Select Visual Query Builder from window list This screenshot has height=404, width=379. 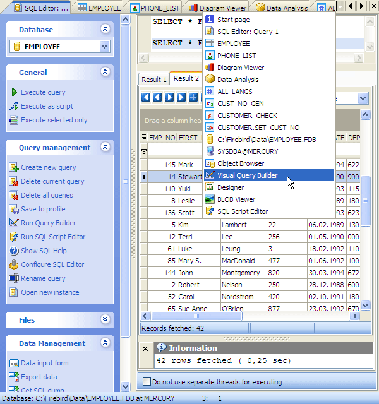tap(269, 175)
